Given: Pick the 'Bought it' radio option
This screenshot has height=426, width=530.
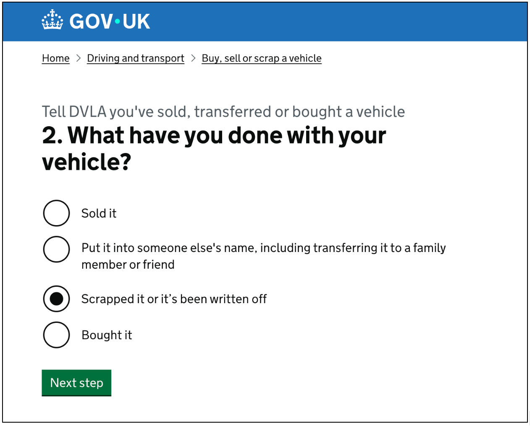Looking at the screenshot, I should pos(56,335).
